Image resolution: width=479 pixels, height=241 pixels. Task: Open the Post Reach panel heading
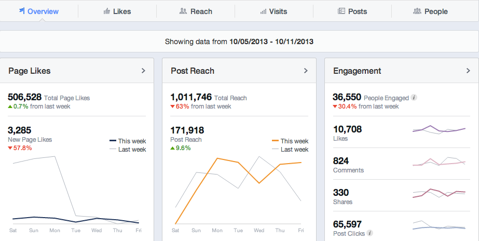coord(193,71)
